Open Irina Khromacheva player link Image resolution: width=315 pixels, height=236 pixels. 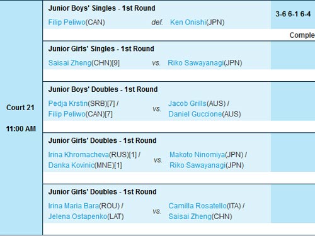coord(79,155)
